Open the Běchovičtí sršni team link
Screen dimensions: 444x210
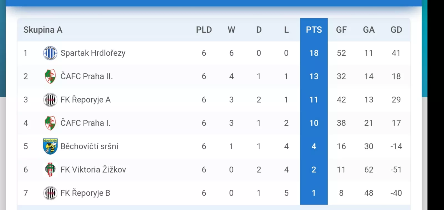pos(89,146)
